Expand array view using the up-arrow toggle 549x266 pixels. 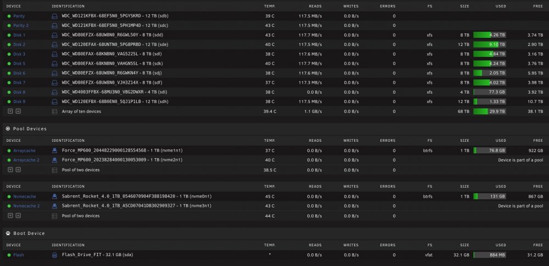(18, 111)
